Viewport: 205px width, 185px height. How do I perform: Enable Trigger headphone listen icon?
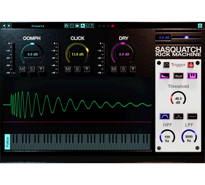[x=166, y=65]
